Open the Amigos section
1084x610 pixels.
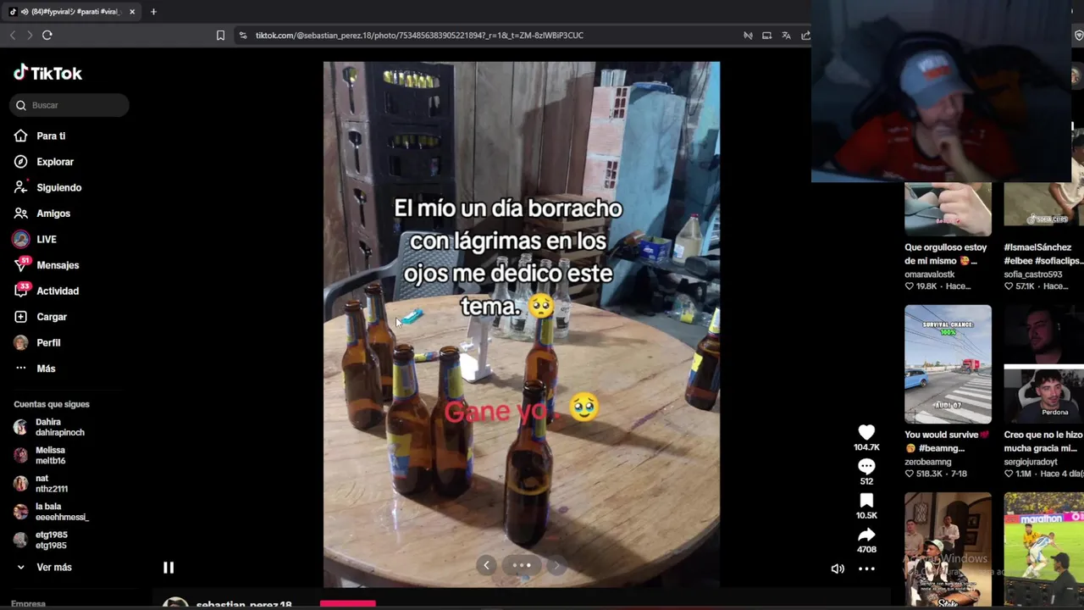pyautogui.click(x=42, y=213)
